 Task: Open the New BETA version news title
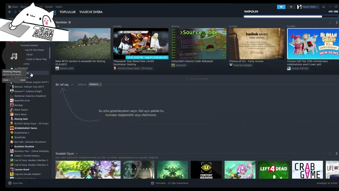click(80, 63)
